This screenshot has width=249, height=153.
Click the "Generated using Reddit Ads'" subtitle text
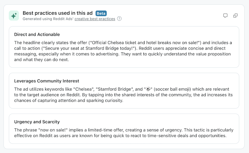point(48,19)
